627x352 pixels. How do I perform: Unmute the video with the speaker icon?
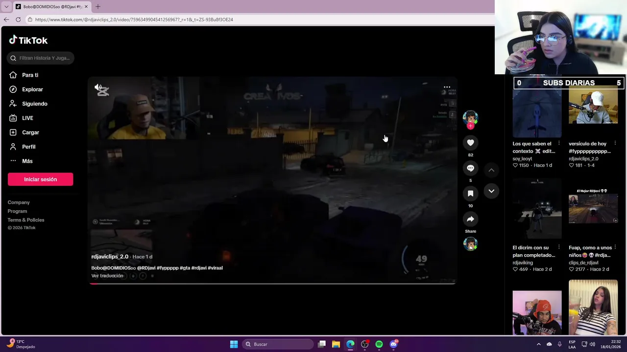click(98, 88)
